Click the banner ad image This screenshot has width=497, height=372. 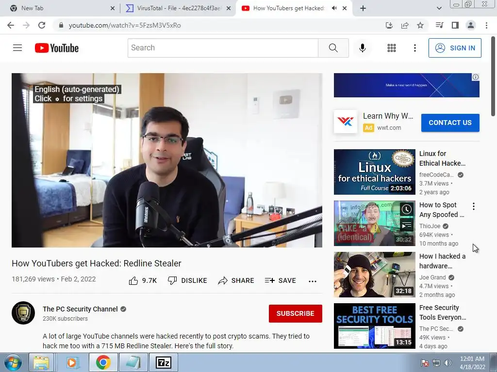pyautogui.click(x=406, y=85)
